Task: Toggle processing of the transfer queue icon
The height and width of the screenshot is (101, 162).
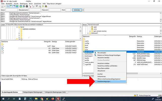Action: click(x=24, y=6)
